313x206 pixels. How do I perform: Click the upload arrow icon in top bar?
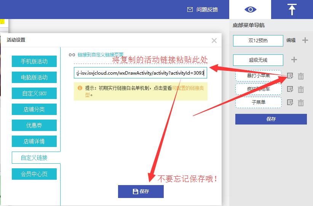click(x=292, y=10)
